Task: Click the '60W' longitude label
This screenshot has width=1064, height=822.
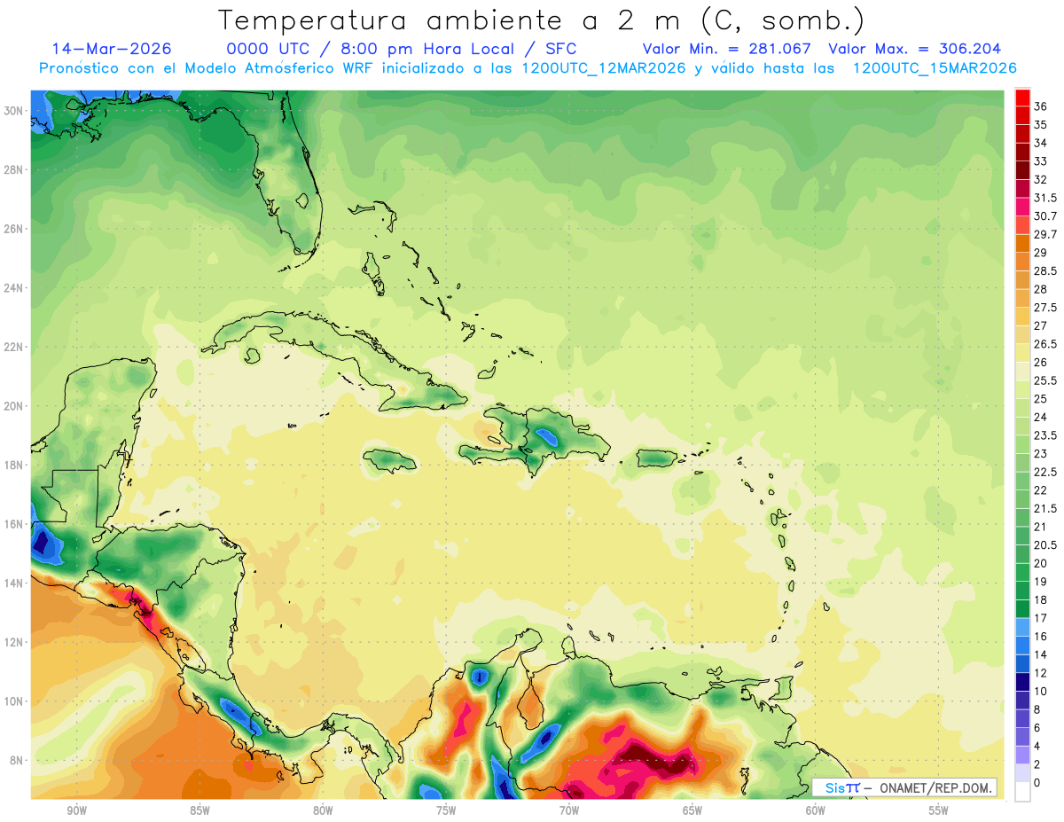Action: pyautogui.click(x=816, y=810)
